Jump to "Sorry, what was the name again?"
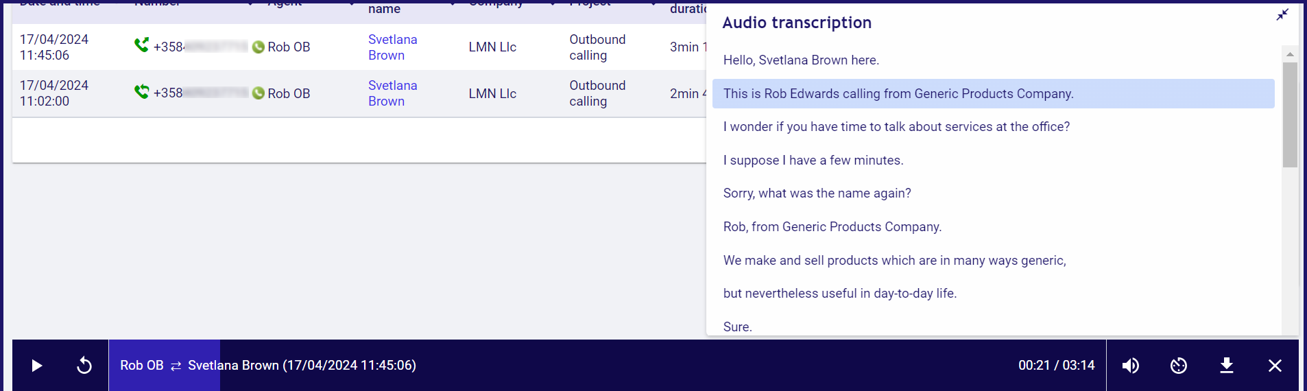 pos(817,193)
